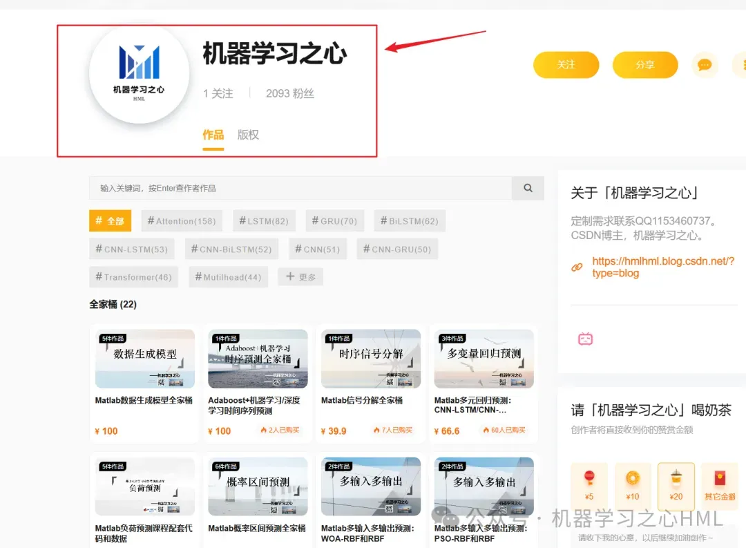This screenshot has width=746, height=548.
Task: Switch to the 作品 tab
Action: click(x=213, y=135)
